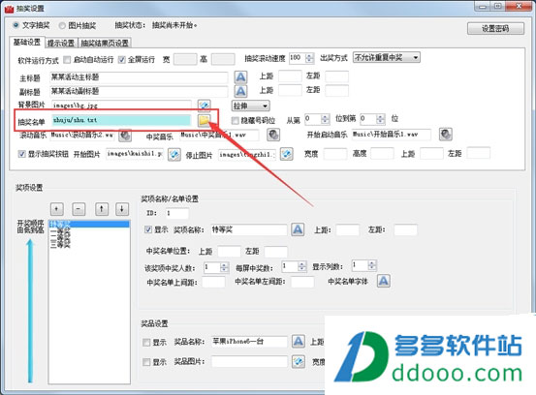Open font settings for 主标题
This screenshot has width=536, height=395.
(x=240, y=77)
